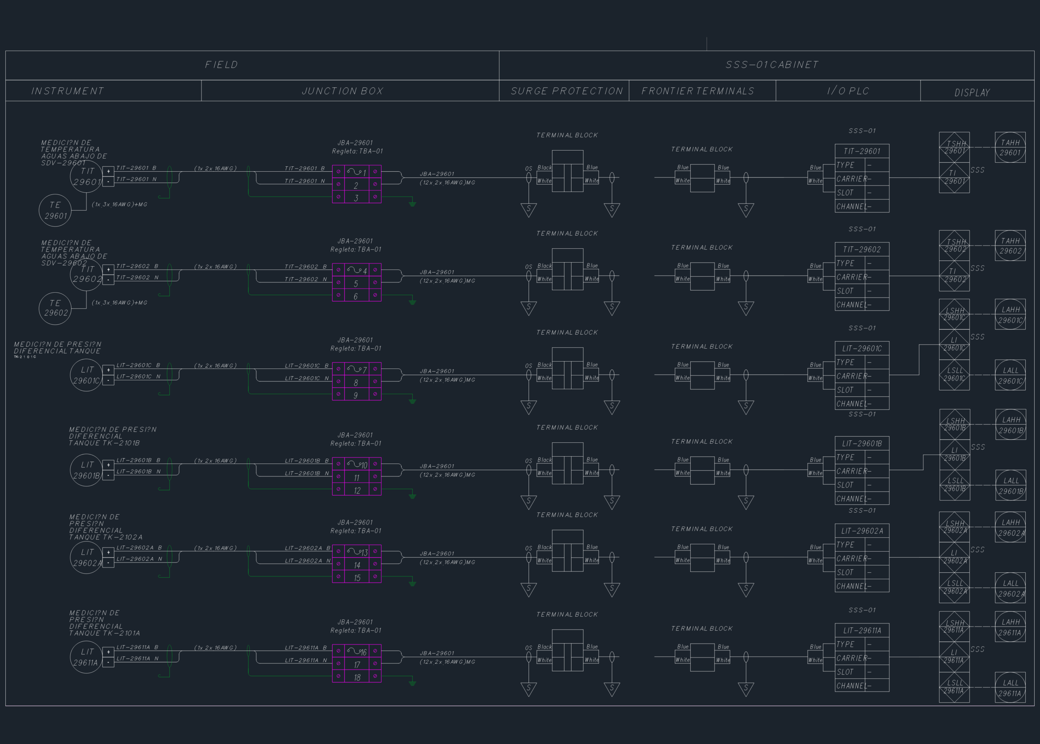Select the TIT 29601 instrument bubble
This screenshot has height=744, width=1040.
point(86,177)
